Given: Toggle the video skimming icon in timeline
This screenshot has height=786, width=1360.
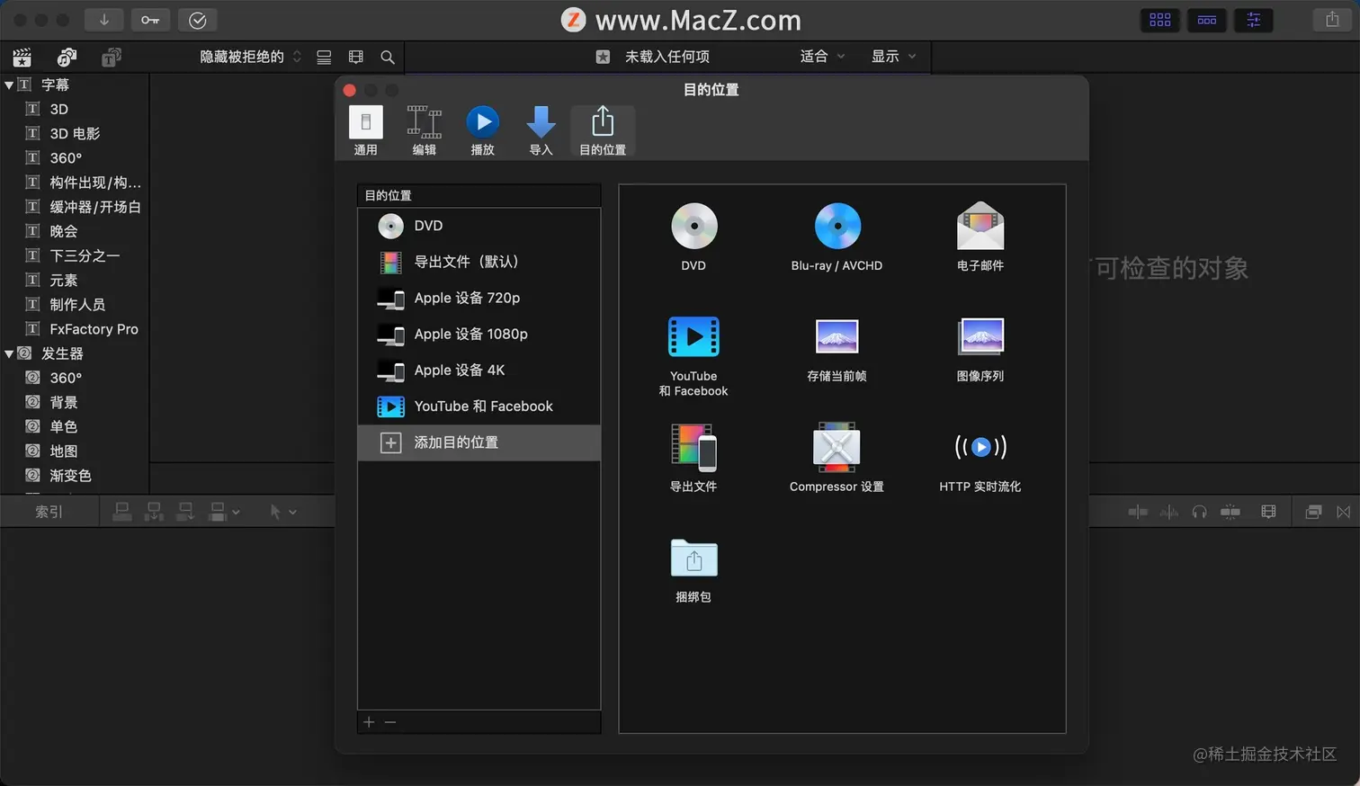Looking at the screenshot, I should tap(1138, 512).
